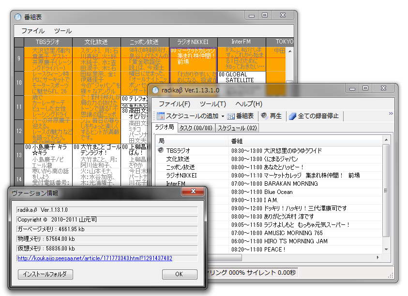
Task: Close the バージョン情報 dialog
Action: [193, 191]
